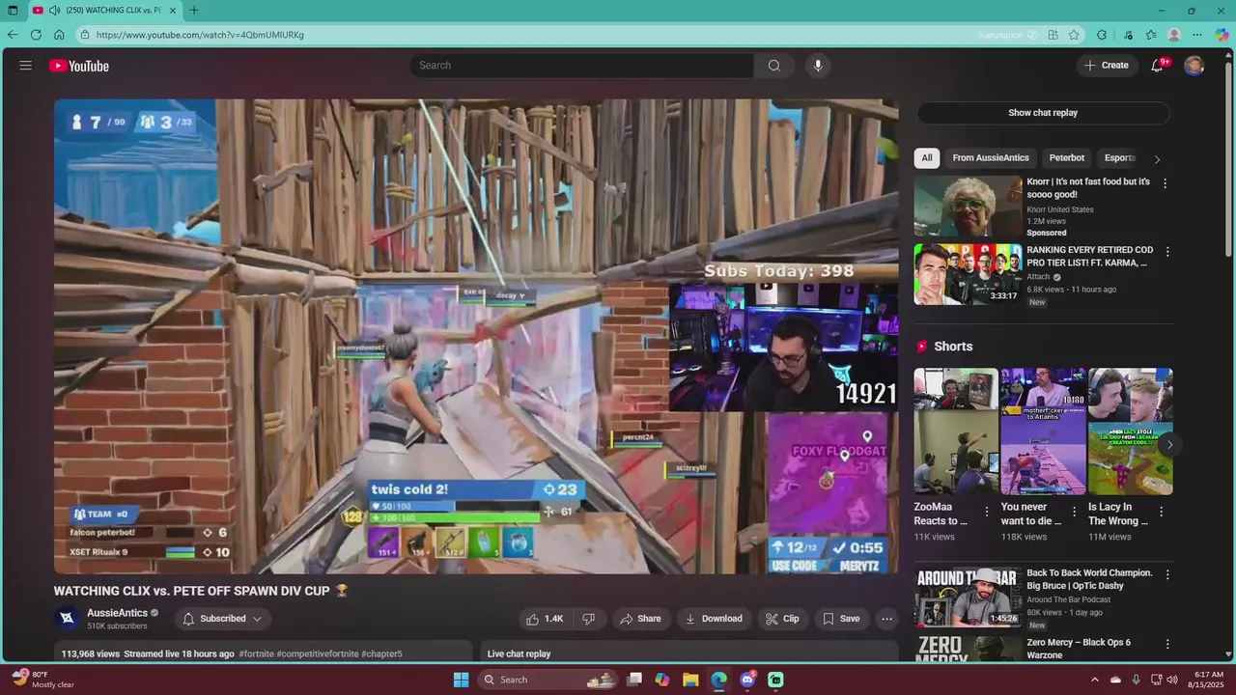The image size is (1236, 695).
Task: Open AussieAntics channel avatar
Action: pos(67,619)
